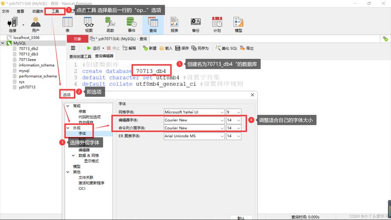The height and width of the screenshot is (220, 391).
Task: Switch to 查询创建工具 tab
Action: click(80, 56)
